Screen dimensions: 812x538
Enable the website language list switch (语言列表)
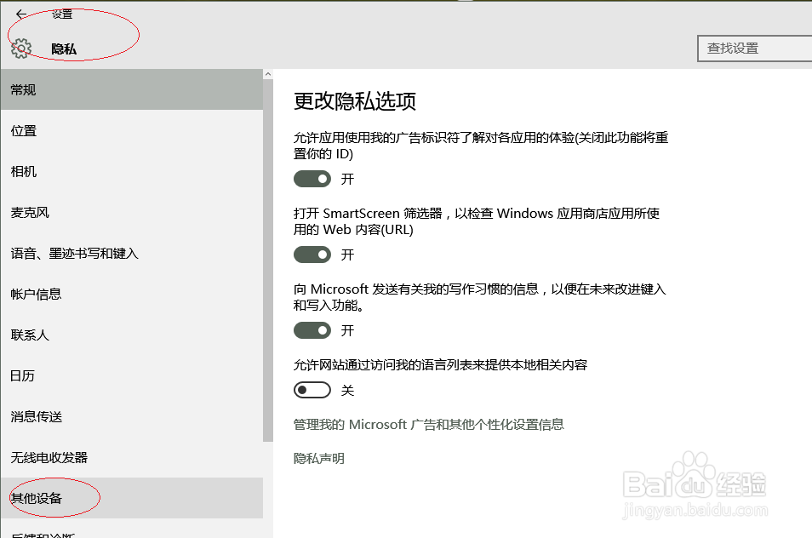click(312, 390)
